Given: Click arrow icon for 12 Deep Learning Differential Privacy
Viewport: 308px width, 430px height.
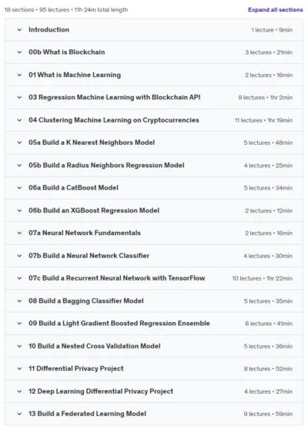Looking at the screenshot, I should pyautogui.click(x=19, y=391).
